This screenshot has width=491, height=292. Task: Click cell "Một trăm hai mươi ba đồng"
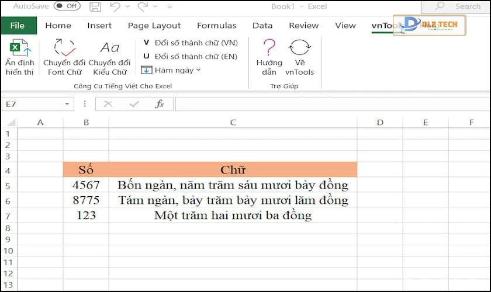(233, 215)
